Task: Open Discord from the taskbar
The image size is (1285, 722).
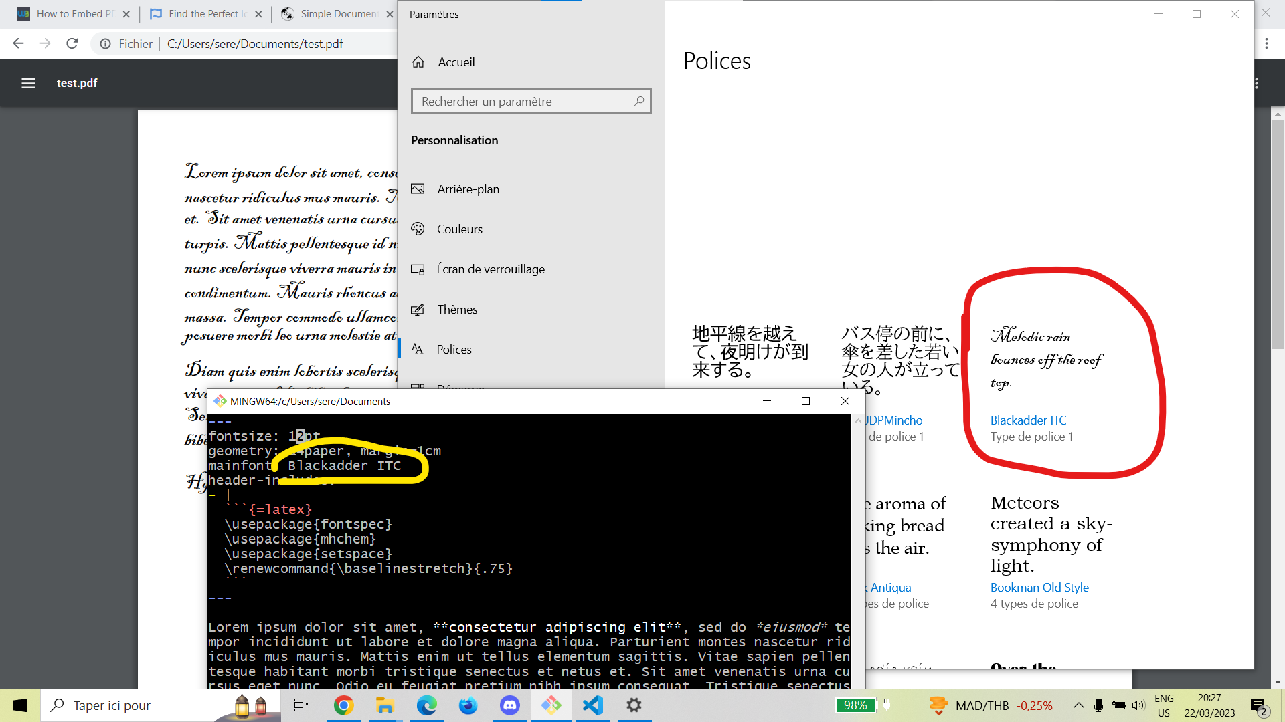Action: coord(510,705)
